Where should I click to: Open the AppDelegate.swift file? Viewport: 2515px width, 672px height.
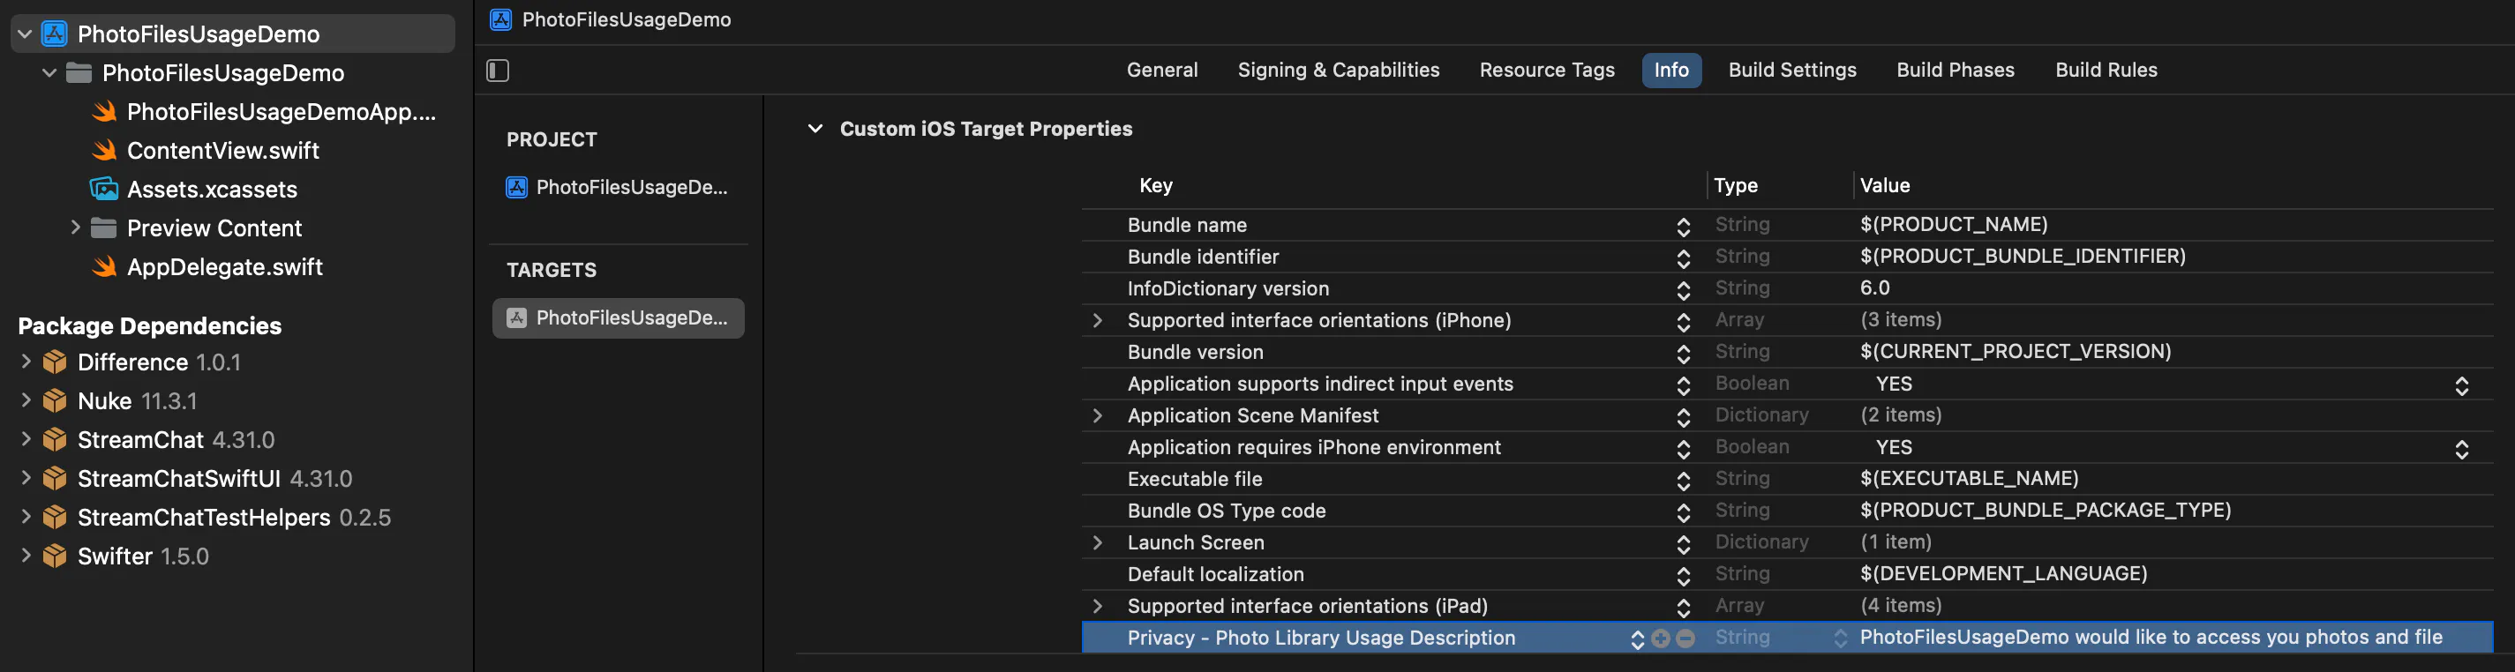point(224,266)
